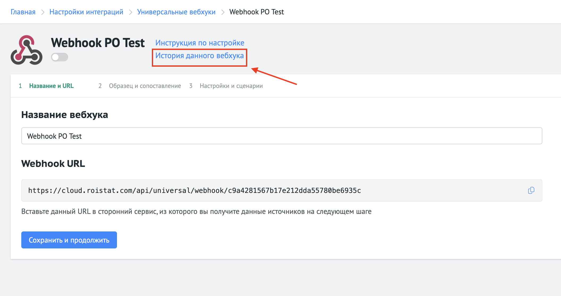Open the Настройки интеграций breadcrumb

(x=86, y=12)
